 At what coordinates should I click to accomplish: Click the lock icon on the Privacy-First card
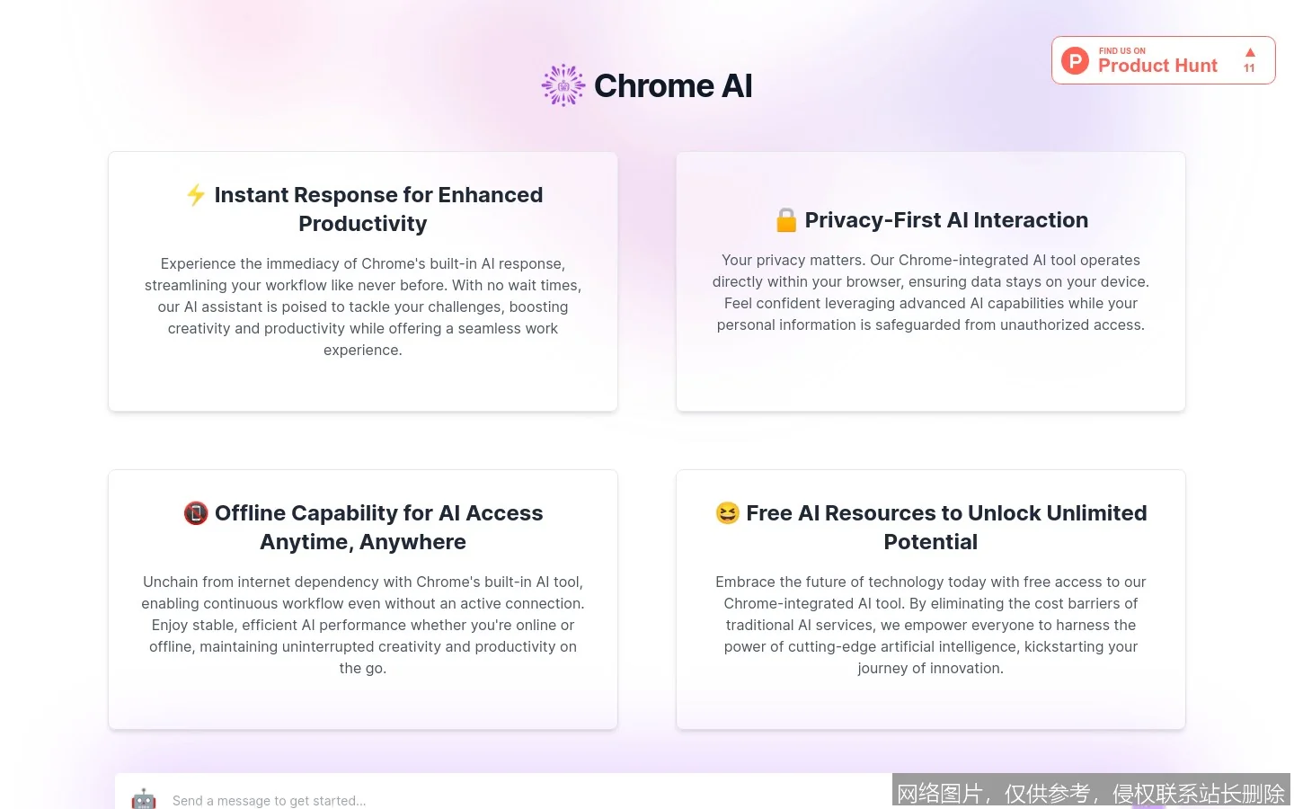pyautogui.click(x=785, y=219)
